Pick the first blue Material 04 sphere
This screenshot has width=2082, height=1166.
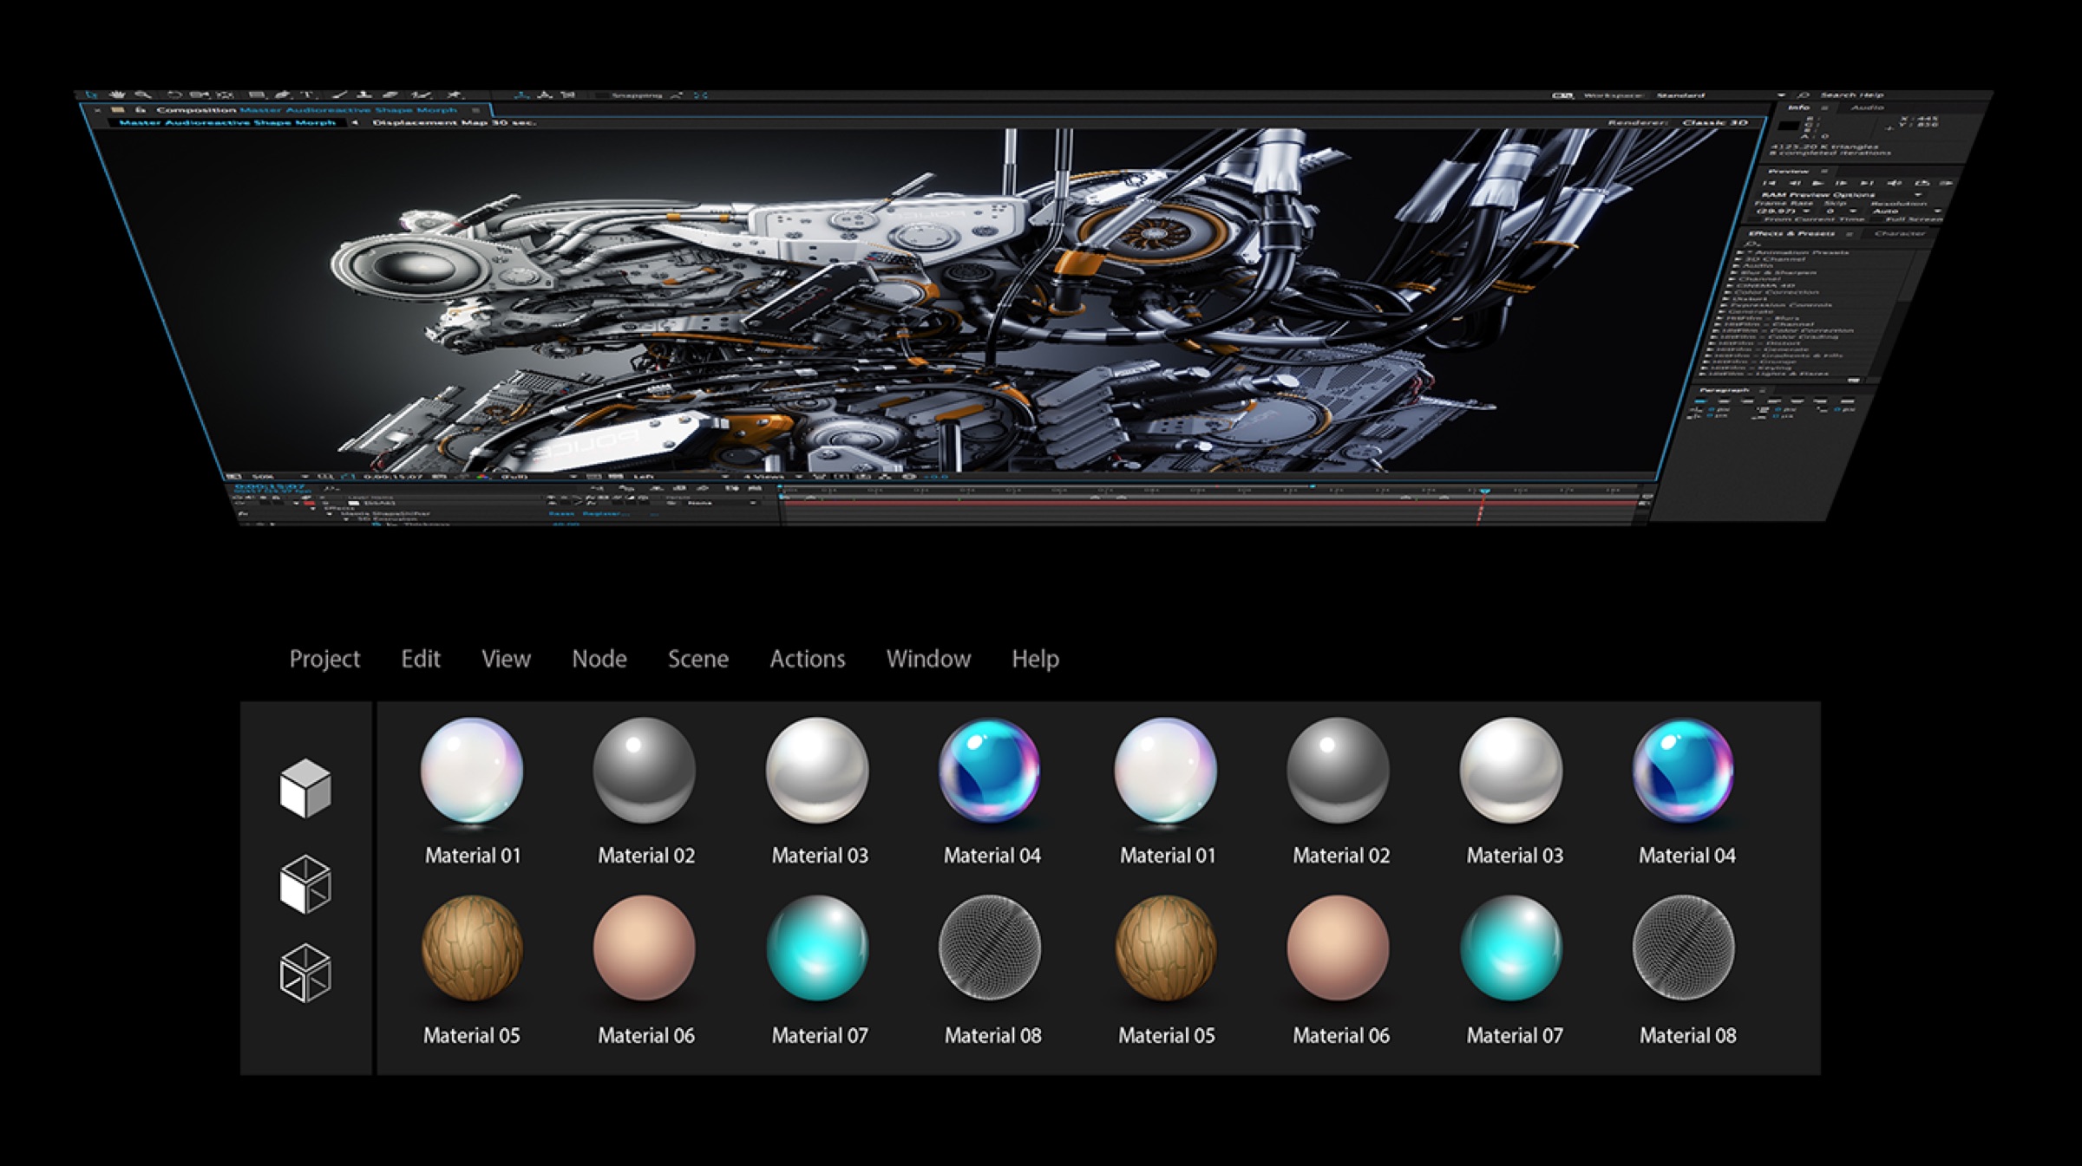click(x=990, y=771)
